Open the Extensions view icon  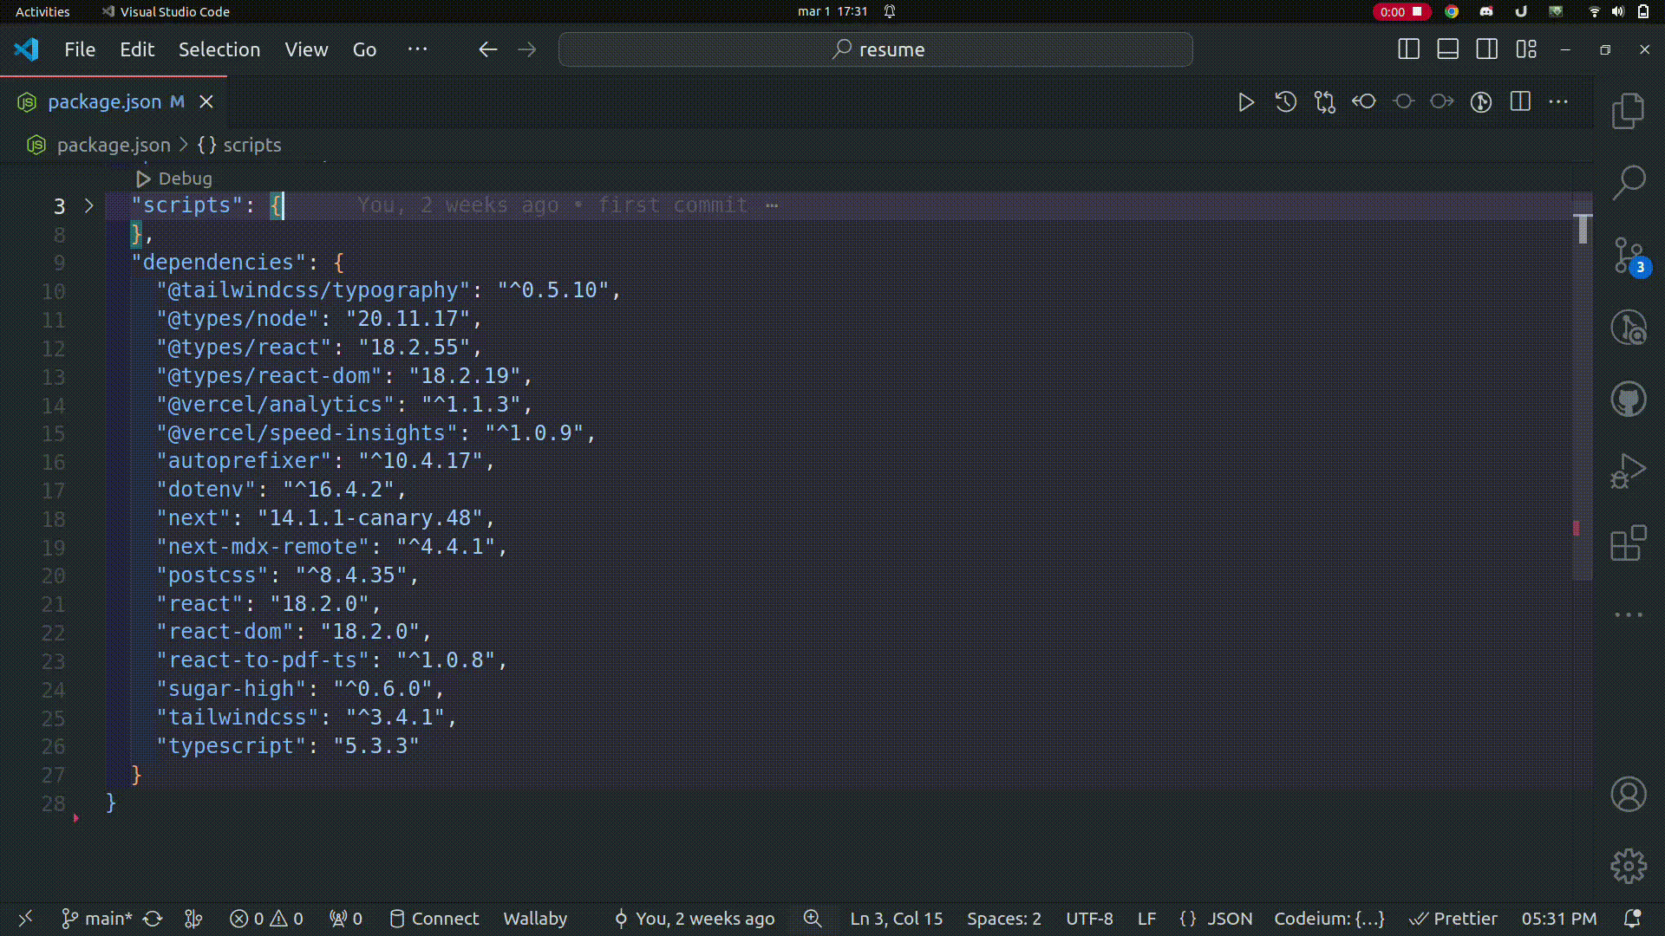point(1628,544)
